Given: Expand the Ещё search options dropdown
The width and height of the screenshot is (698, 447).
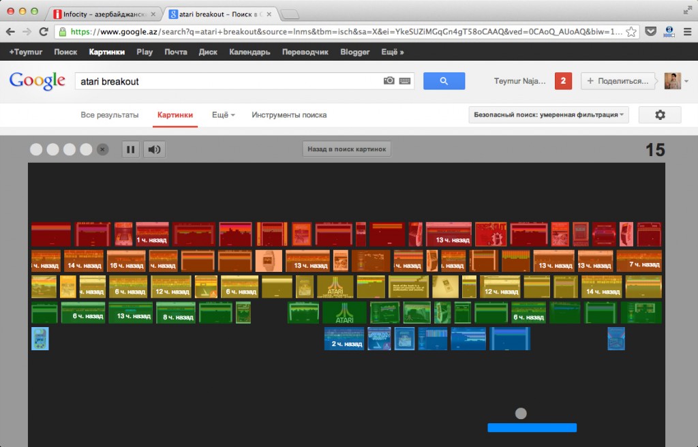Looking at the screenshot, I should pos(223,115).
